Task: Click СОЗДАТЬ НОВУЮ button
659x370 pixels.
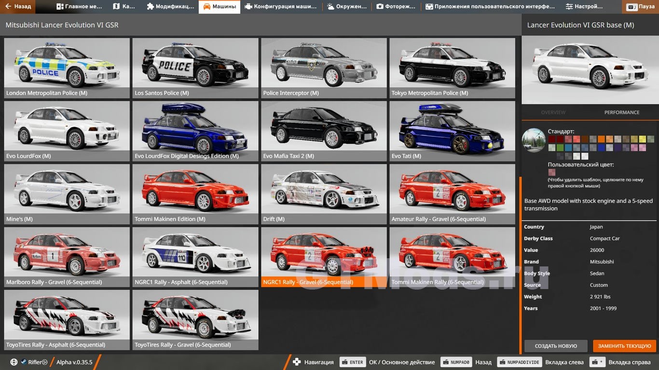Action: pos(556,346)
